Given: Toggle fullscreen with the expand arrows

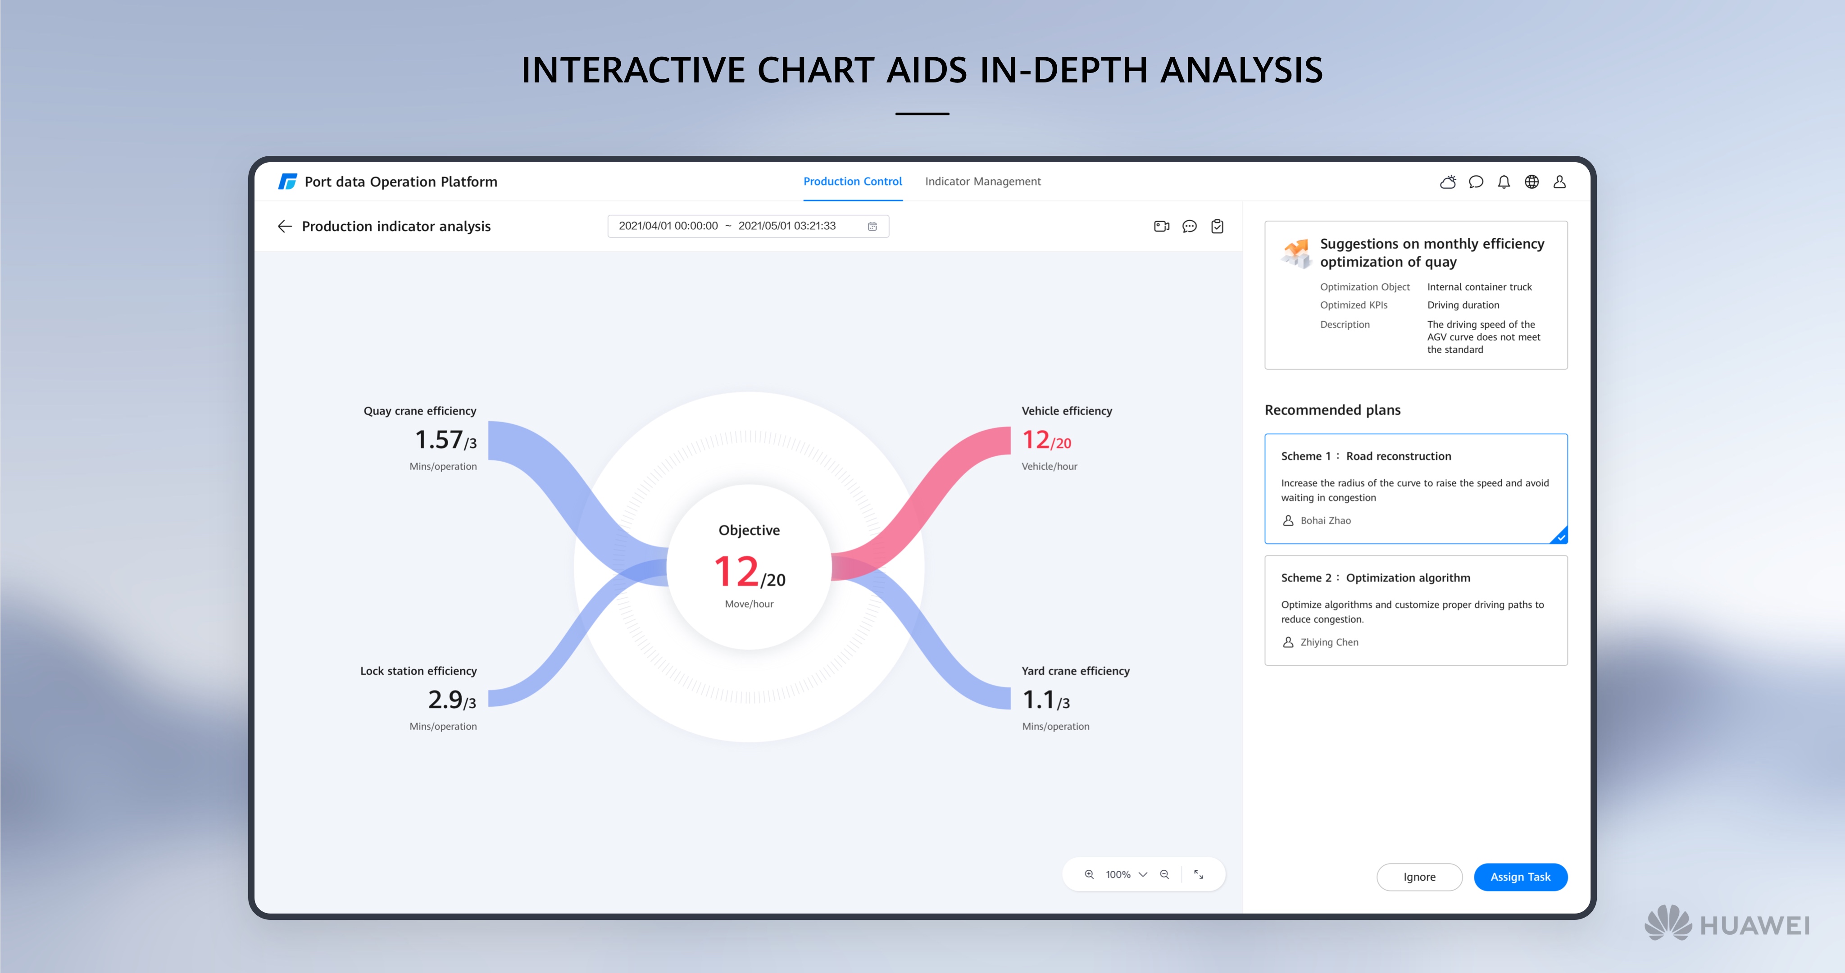Looking at the screenshot, I should (x=1198, y=874).
